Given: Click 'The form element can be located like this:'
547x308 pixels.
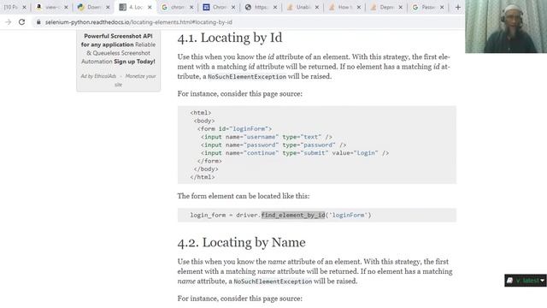Looking at the screenshot, I should coord(244,196).
